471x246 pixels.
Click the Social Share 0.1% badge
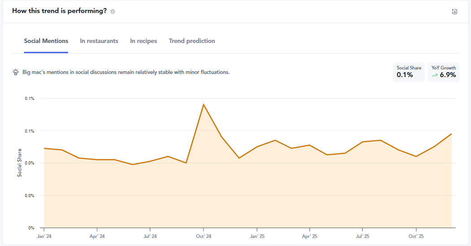pos(409,72)
